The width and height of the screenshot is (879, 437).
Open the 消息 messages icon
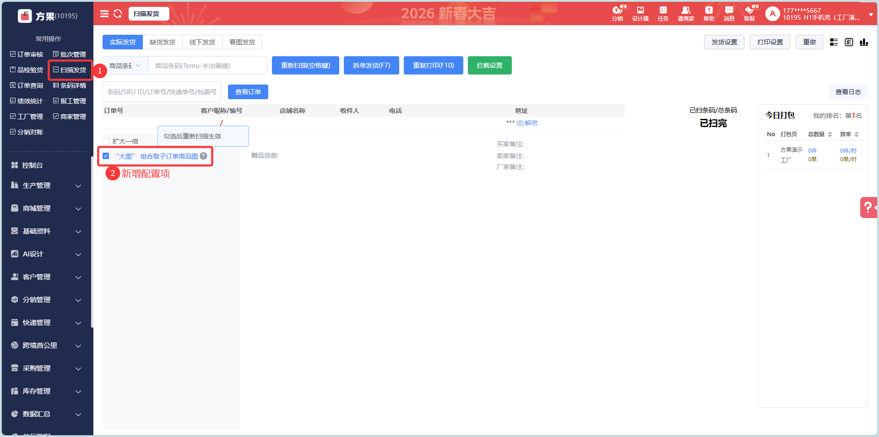click(x=729, y=14)
